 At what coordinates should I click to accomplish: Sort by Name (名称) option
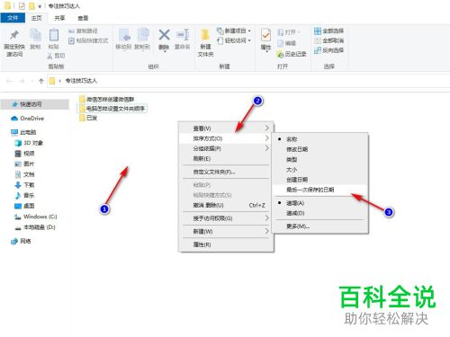pyautogui.click(x=319, y=139)
